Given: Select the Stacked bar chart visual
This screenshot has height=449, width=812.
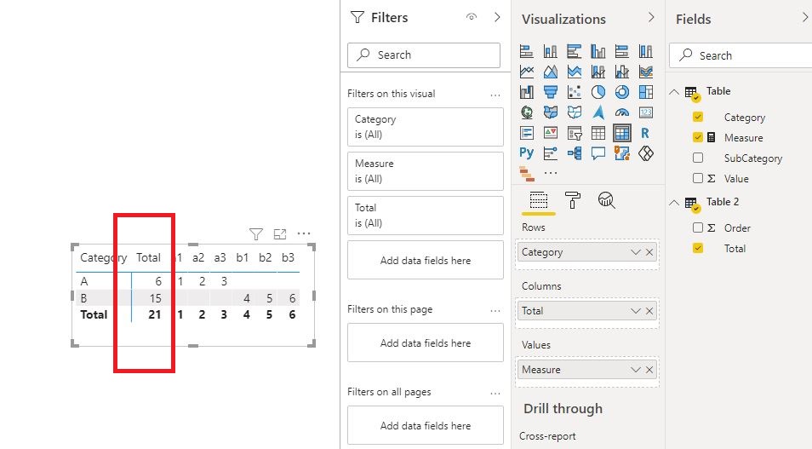Looking at the screenshot, I should [527, 51].
